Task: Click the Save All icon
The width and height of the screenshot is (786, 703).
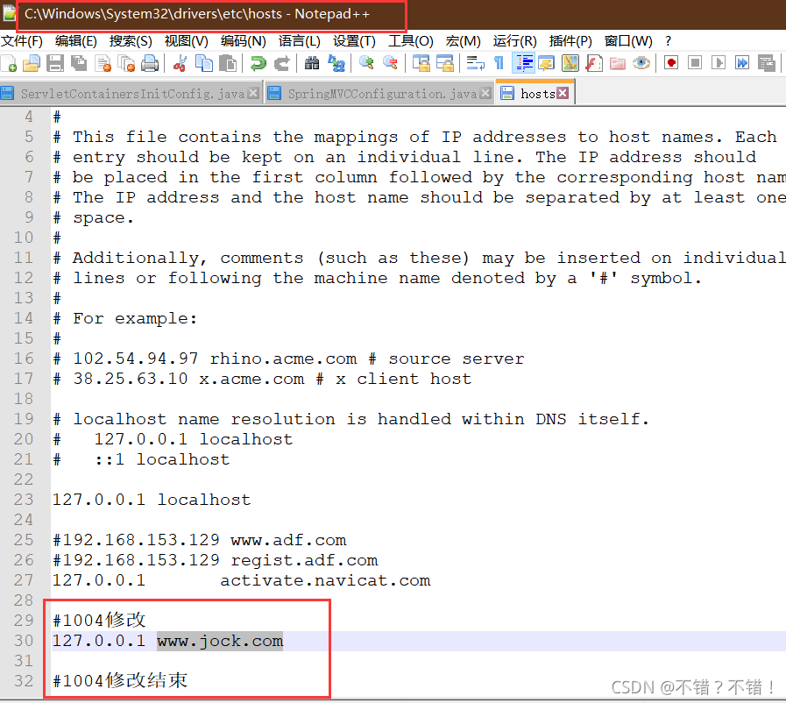Action: (79, 64)
